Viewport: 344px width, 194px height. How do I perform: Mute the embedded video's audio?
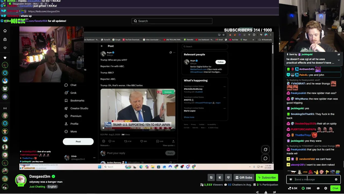click(158, 128)
